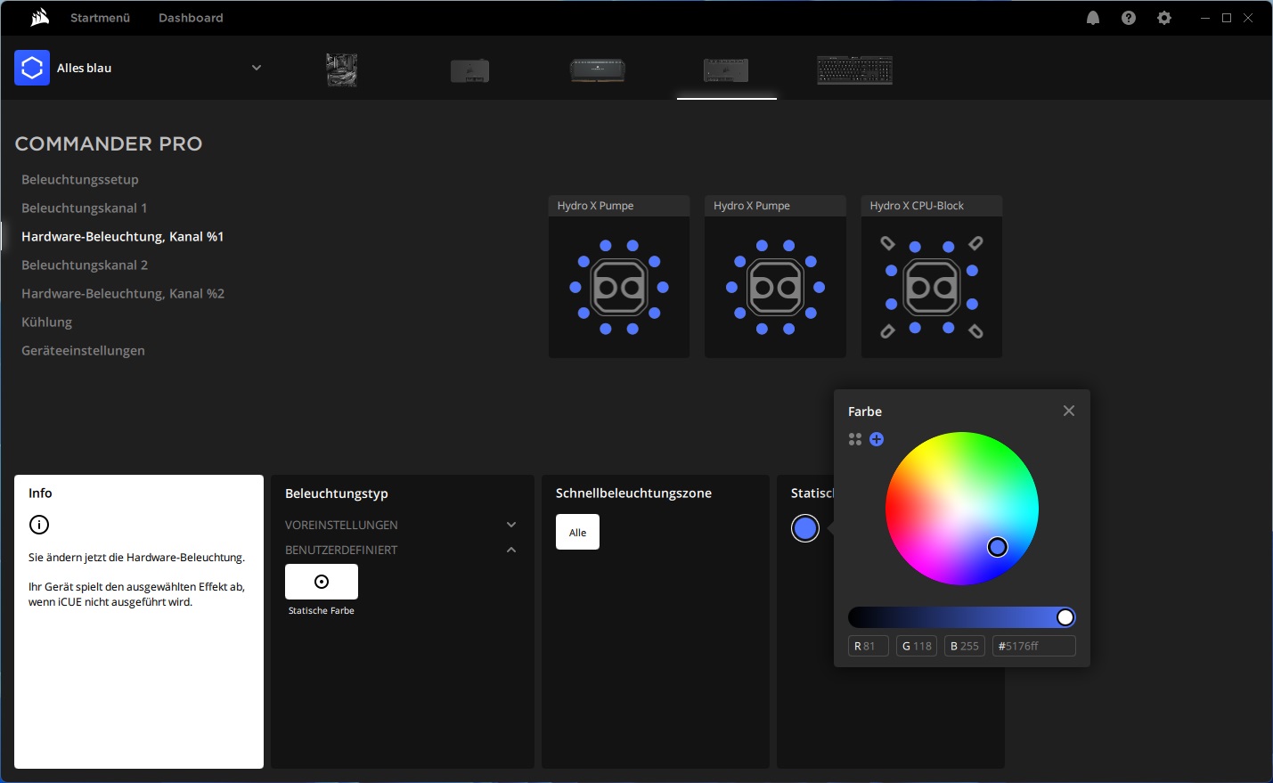Go to the Startmenü tab

(x=101, y=18)
